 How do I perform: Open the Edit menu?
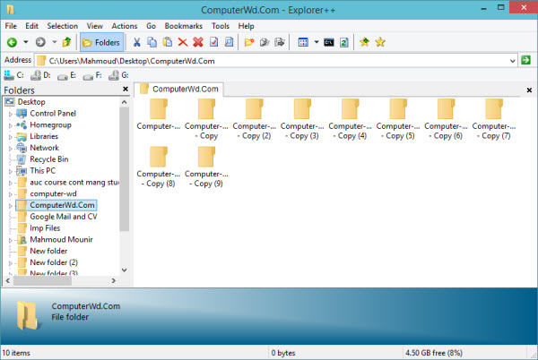click(31, 26)
